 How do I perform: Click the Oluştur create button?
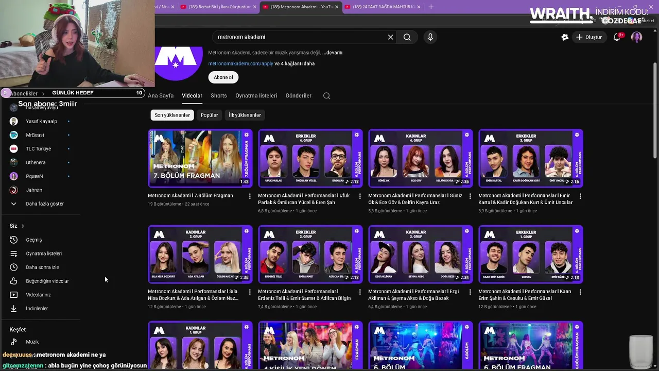click(x=588, y=37)
